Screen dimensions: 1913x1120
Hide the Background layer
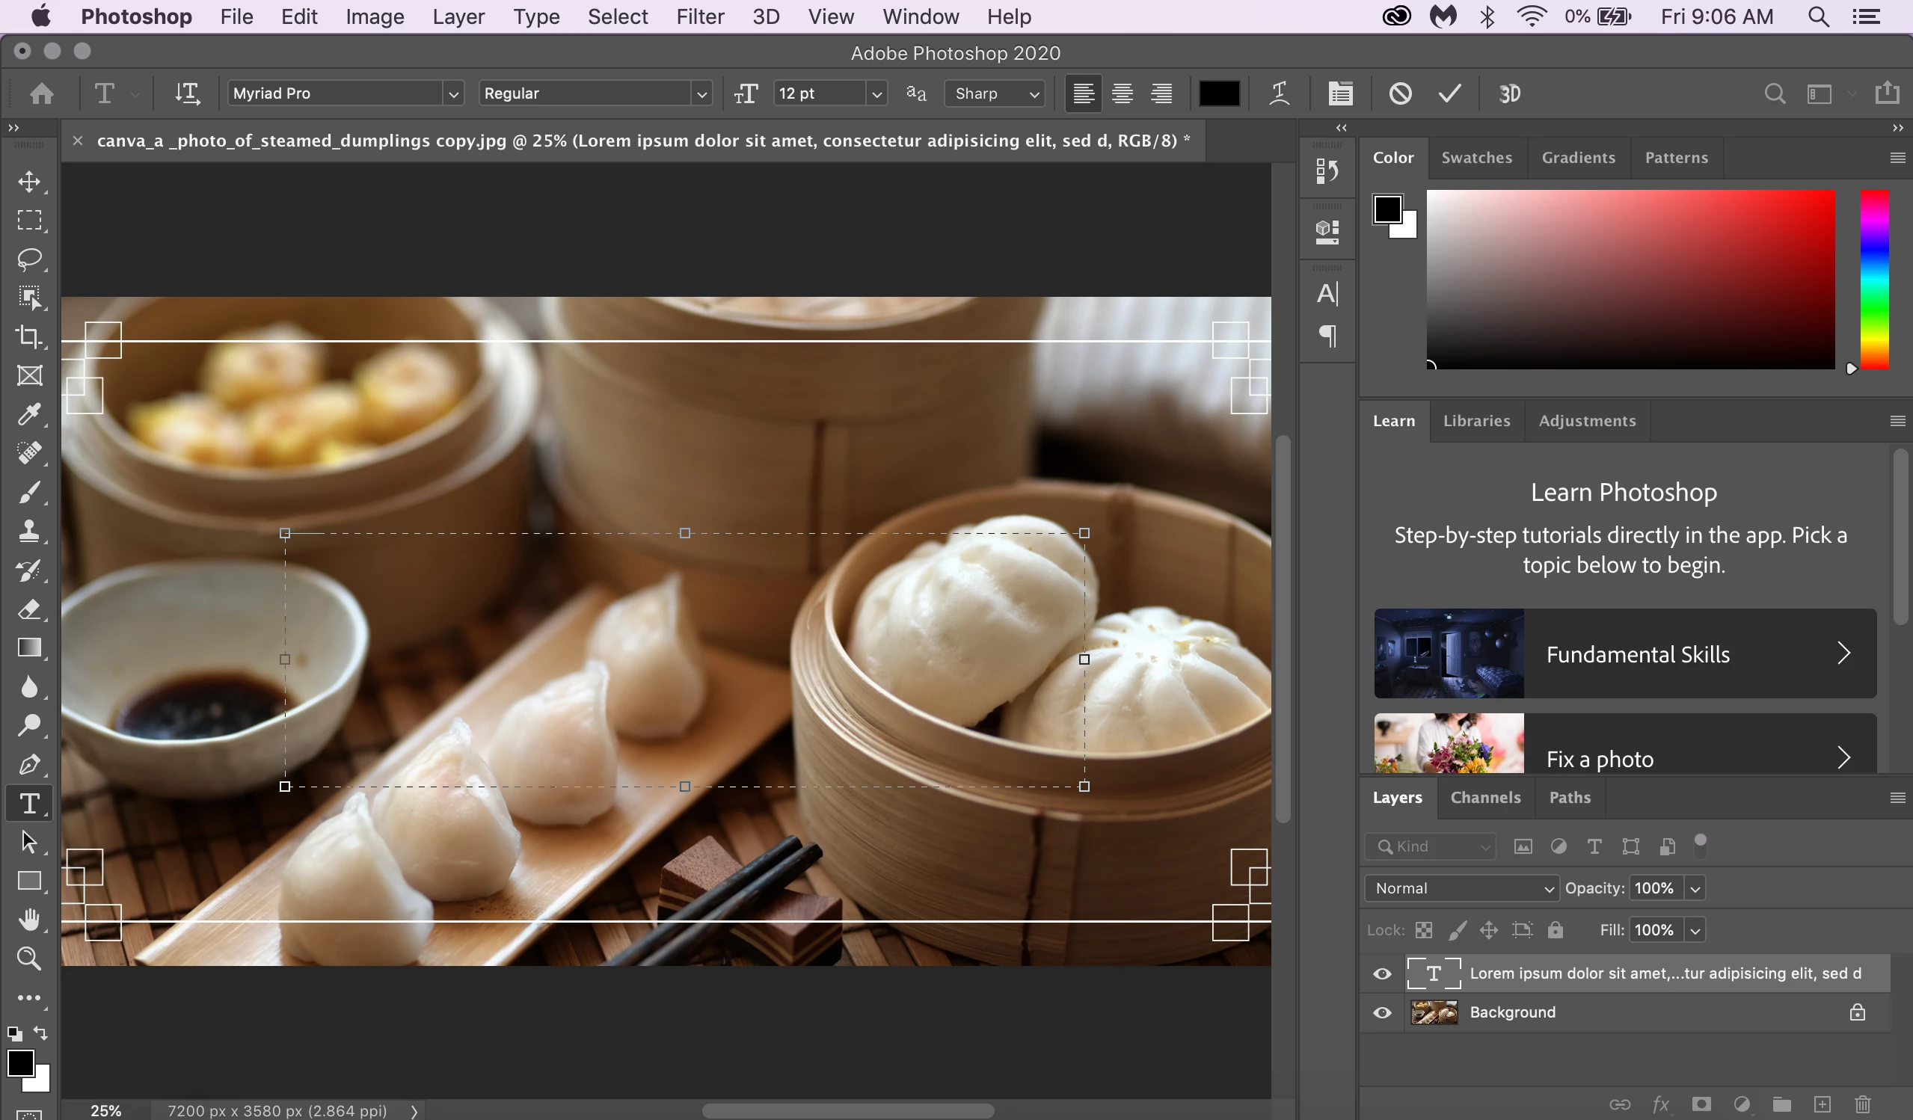(1382, 1013)
